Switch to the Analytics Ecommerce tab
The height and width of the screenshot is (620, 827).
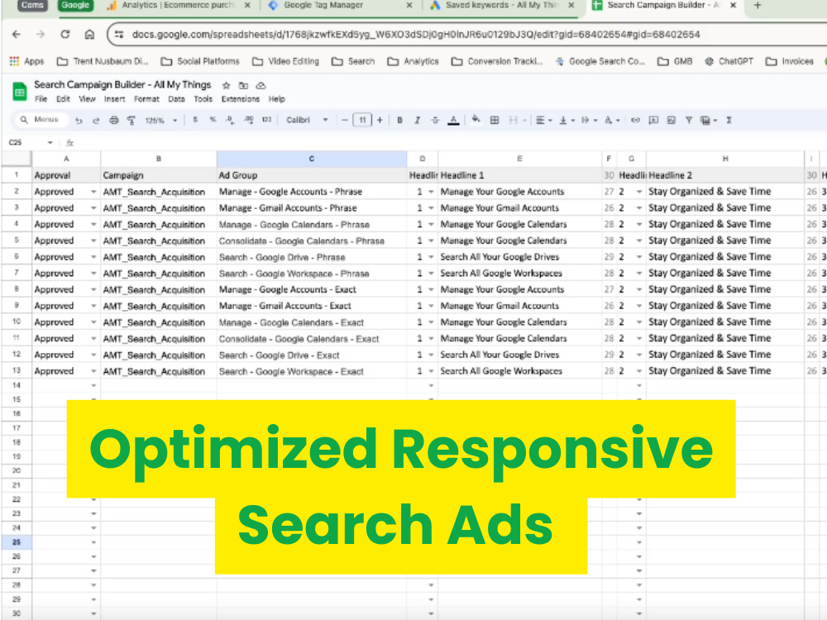(x=178, y=5)
